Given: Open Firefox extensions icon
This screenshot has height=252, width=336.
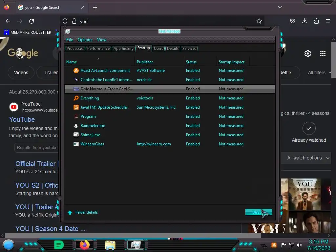Looking at the screenshot, I should [x=316, y=21].
